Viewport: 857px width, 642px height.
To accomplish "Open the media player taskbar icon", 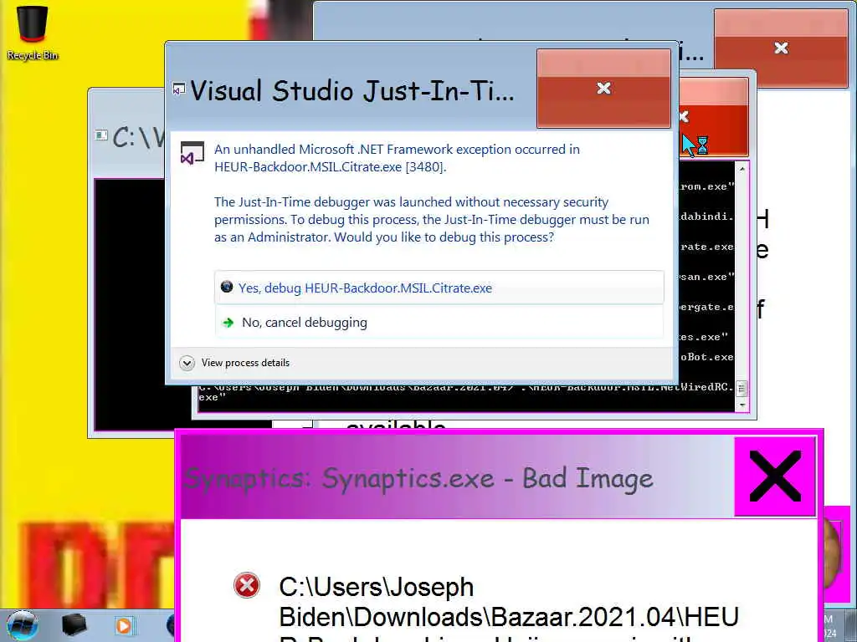I will click(124, 625).
